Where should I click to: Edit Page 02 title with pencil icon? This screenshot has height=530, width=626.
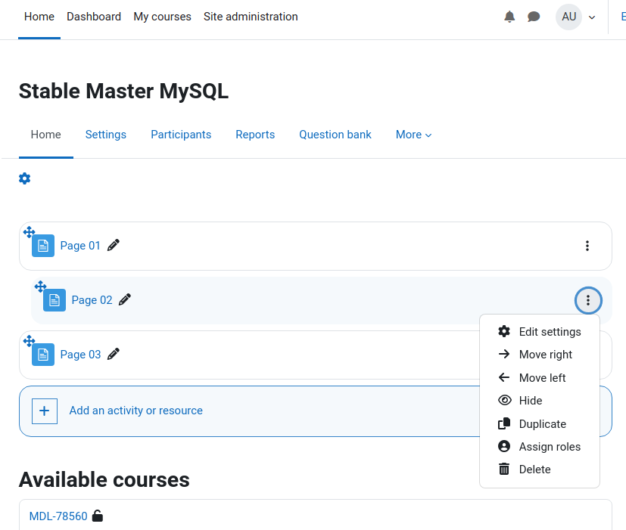(125, 299)
